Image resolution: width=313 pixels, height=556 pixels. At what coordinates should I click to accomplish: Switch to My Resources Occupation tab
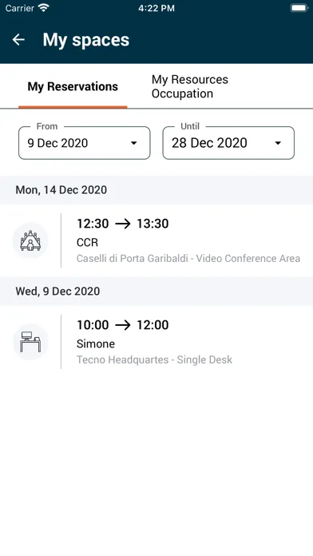190,86
